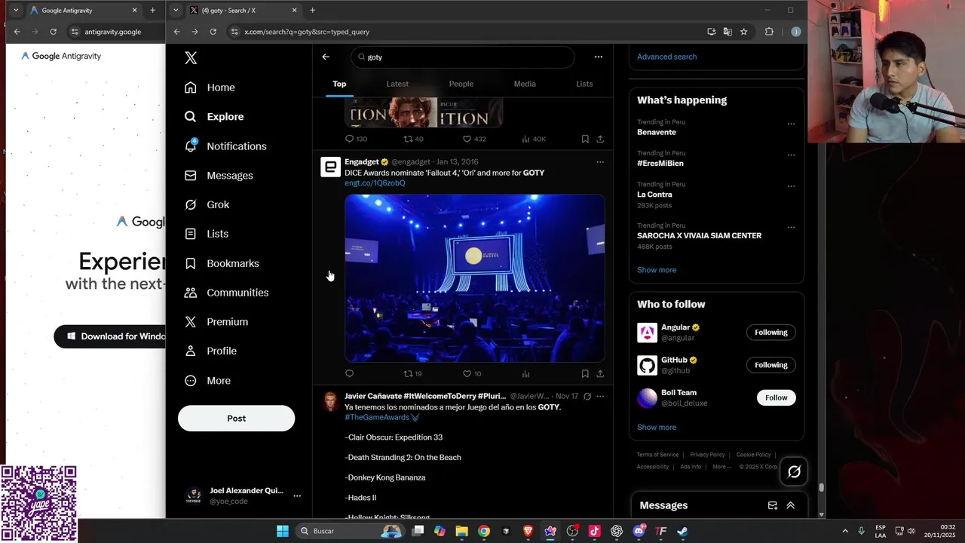Compose new message in Messages drawer

[772, 505]
